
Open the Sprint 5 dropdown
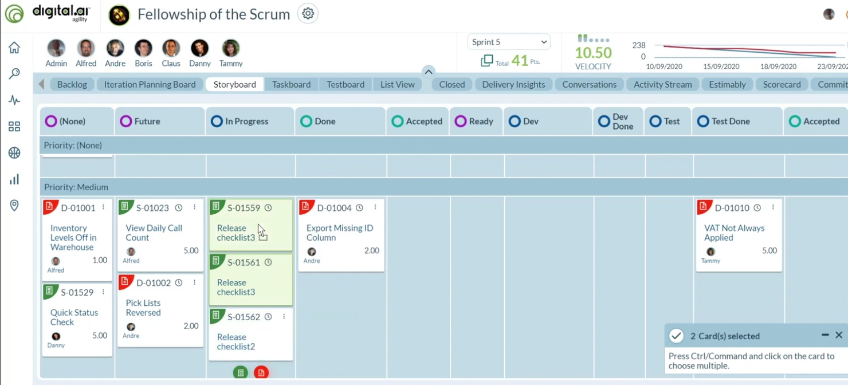[x=509, y=42]
